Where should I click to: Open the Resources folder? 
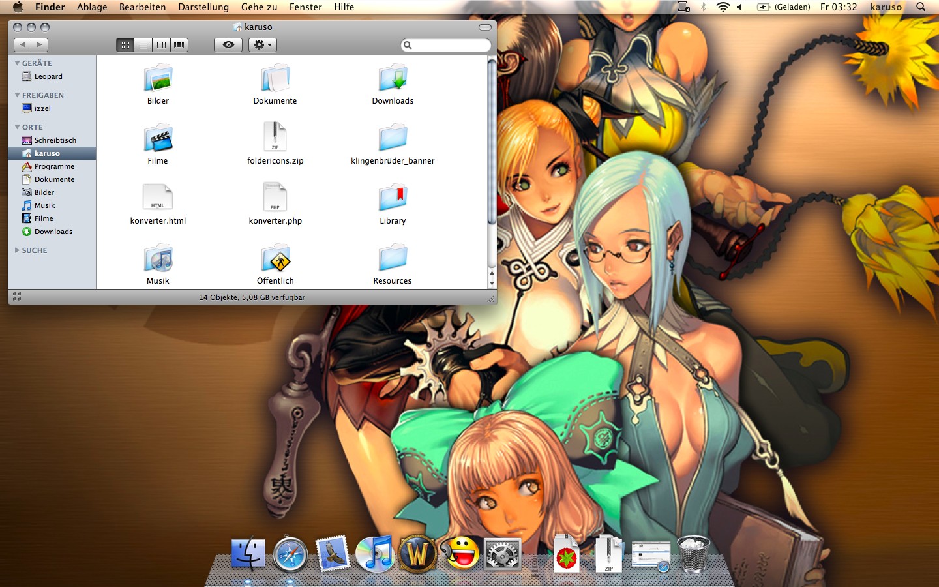click(393, 258)
